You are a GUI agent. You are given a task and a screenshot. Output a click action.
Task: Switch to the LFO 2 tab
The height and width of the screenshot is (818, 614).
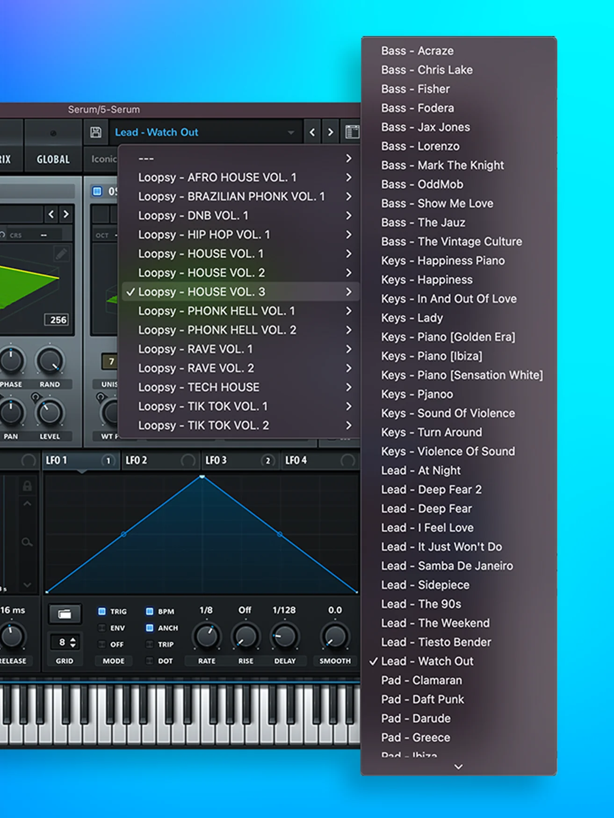click(x=160, y=460)
